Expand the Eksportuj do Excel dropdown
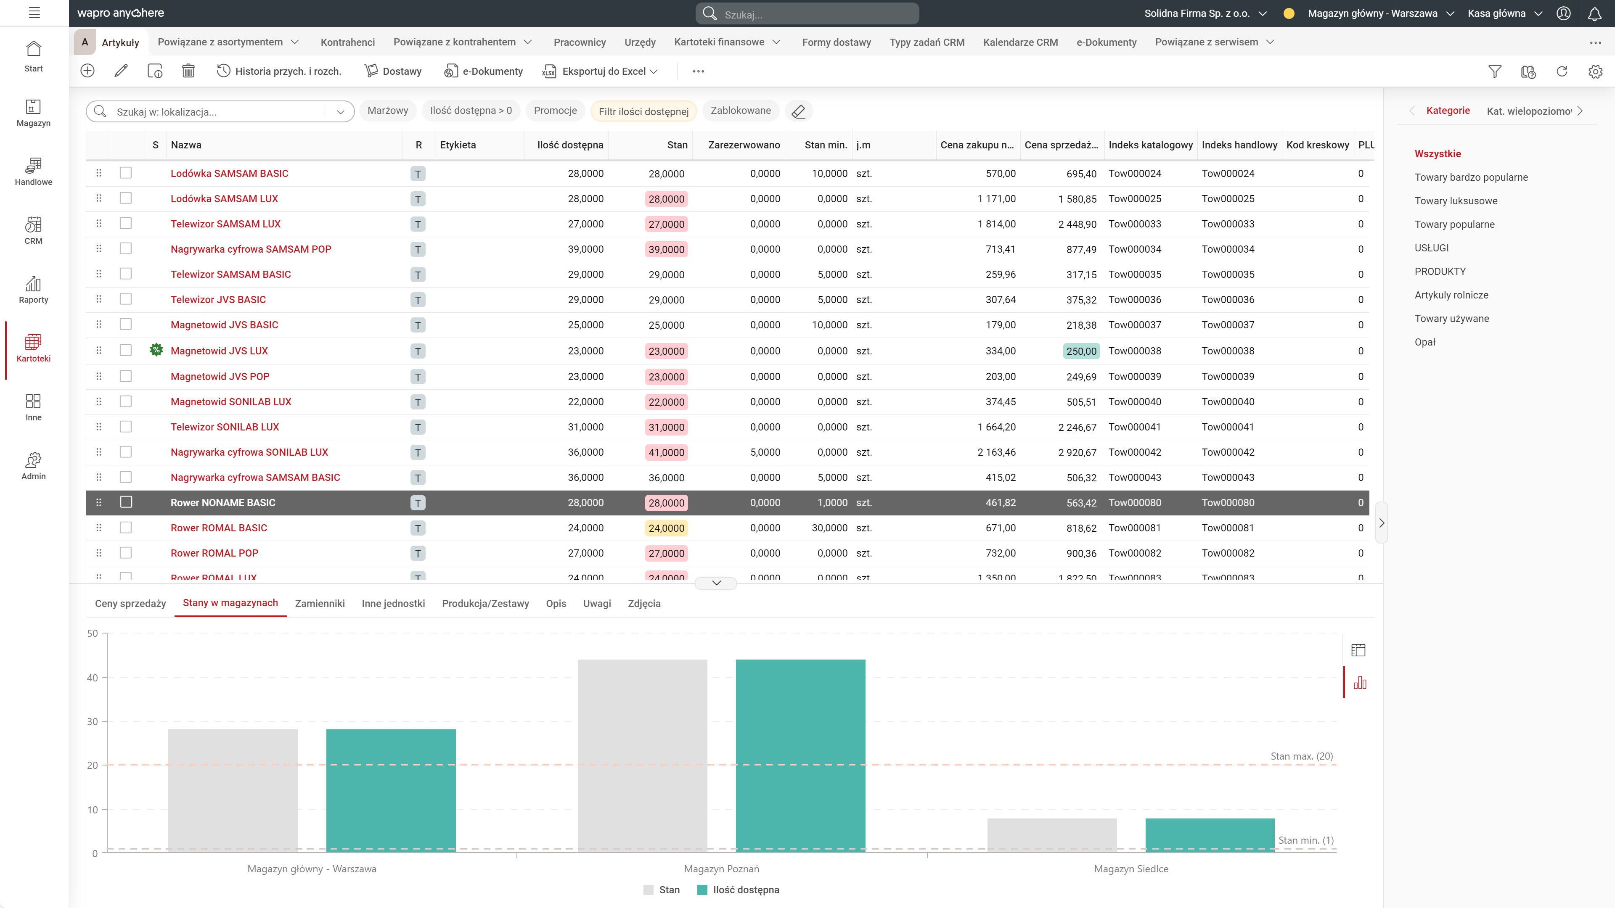Image resolution: width=1615 pixels, height=908 pixels. [654, 71]
